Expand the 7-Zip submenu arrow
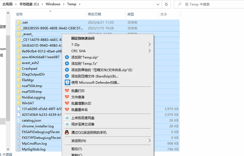 150,45
